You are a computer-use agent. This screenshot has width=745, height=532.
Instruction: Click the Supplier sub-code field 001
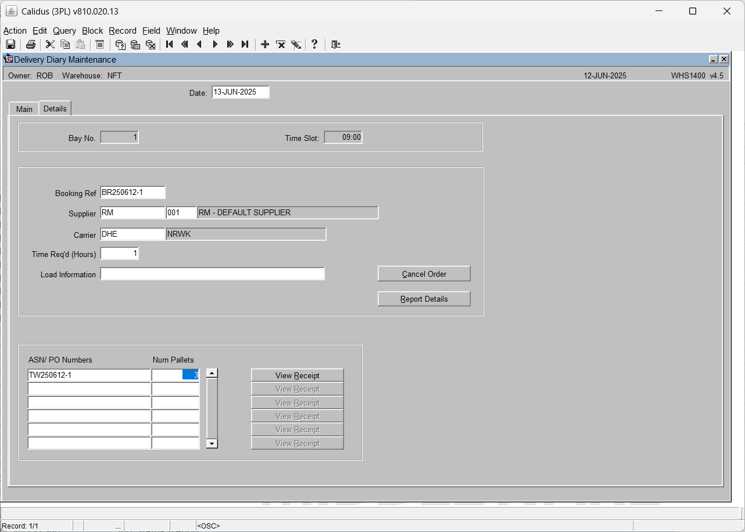click(x=181, y=213)
